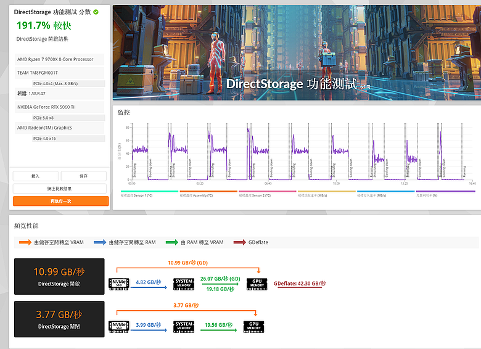This screenshot has height=349, width=481.
Task: Click the 載入 (Load) button
Action: (36, 176)
